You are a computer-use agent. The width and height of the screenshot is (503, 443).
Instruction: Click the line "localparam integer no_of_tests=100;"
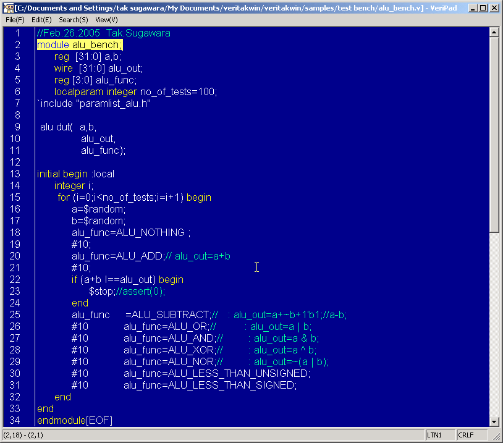tap(136, 91)
